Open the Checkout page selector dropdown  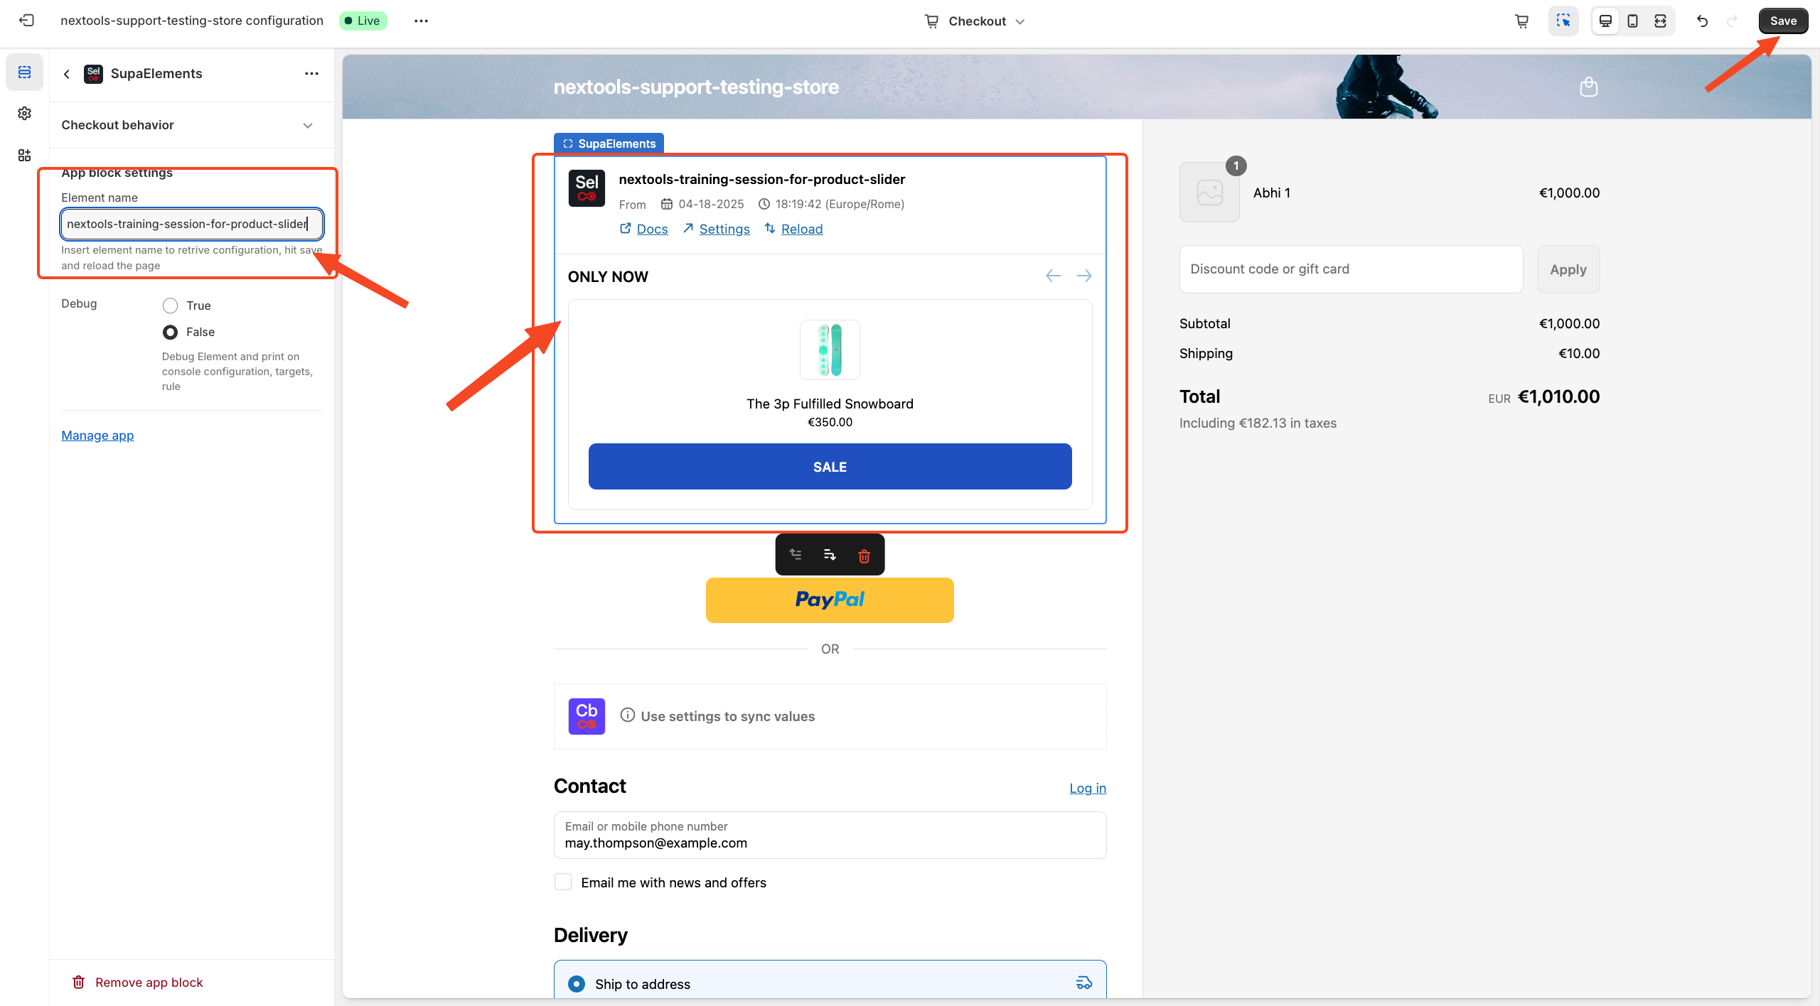pos(975,21)
